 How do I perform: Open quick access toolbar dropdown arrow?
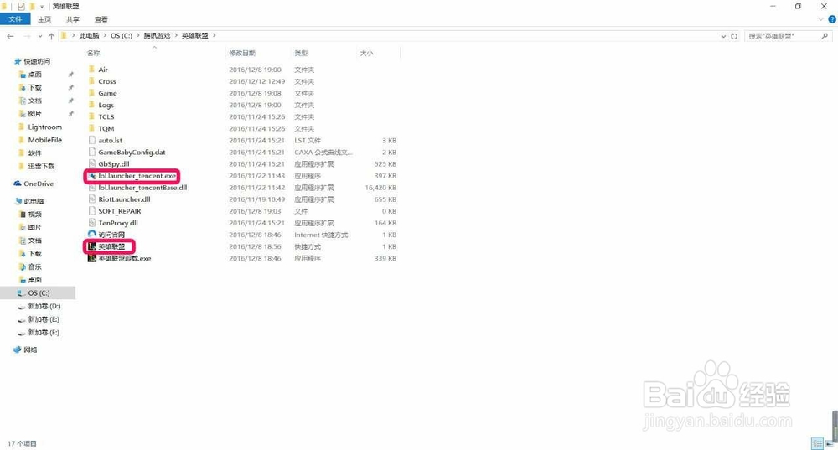(x=42, y=7)
